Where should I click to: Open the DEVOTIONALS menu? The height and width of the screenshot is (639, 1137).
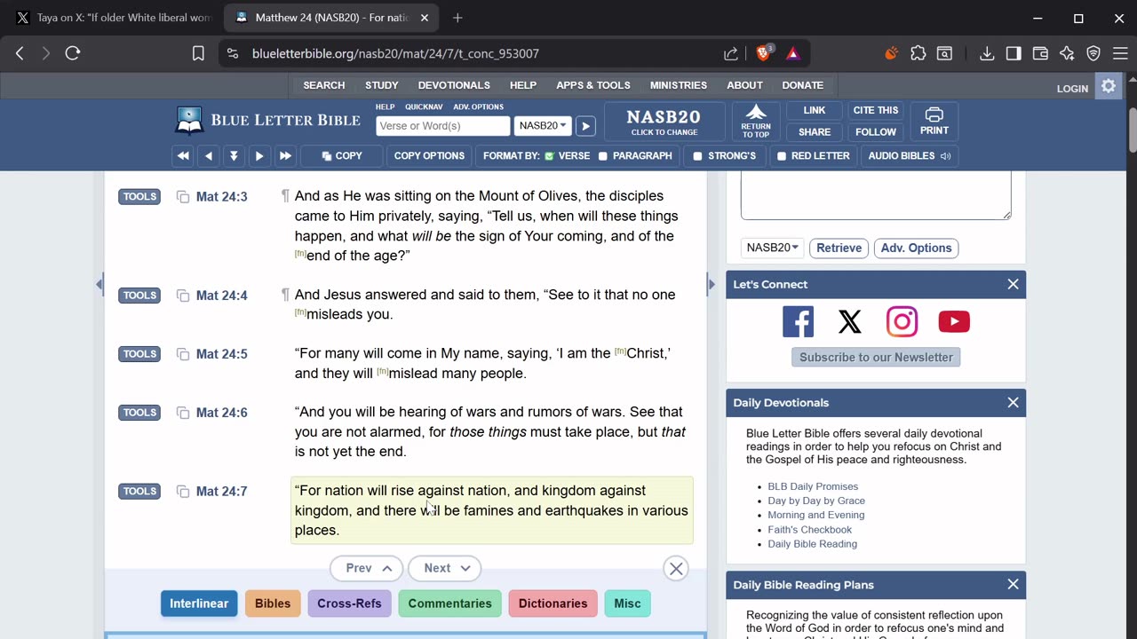coord(454,85)
